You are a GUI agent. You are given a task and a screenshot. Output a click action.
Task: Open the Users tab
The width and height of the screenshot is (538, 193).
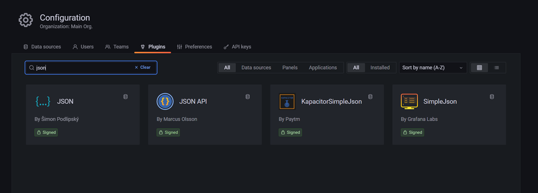click(x=83, y=47)
